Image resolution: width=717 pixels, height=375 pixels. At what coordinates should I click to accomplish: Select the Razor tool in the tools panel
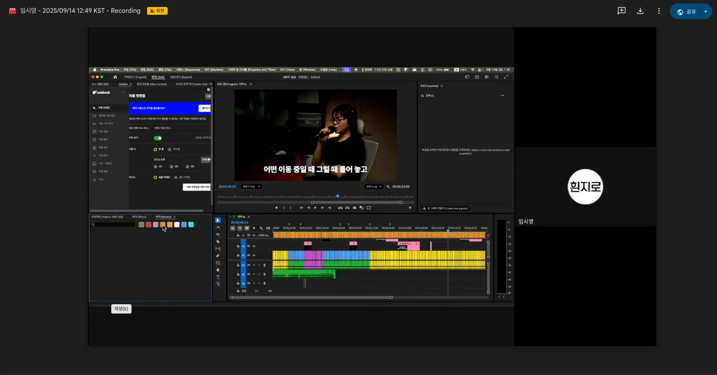pyautogui.click(x=218, y=242)
